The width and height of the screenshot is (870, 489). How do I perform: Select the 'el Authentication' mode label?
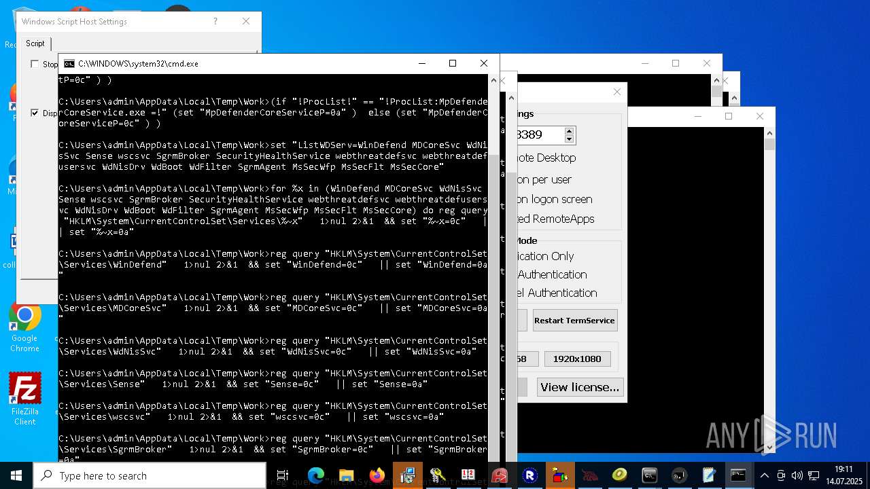pyautogui.click(x=557, y=293)
